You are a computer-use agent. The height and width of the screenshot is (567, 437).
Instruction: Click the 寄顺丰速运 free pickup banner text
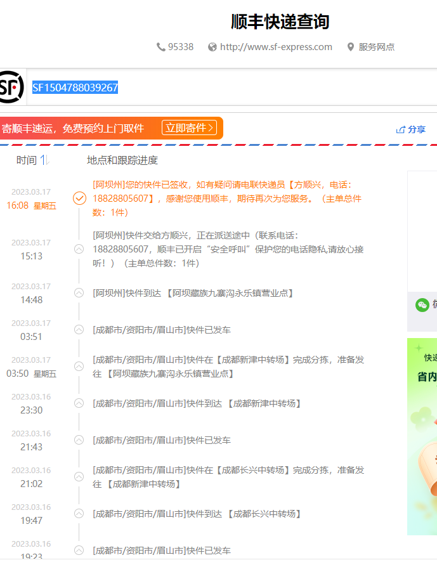point(73,128)
